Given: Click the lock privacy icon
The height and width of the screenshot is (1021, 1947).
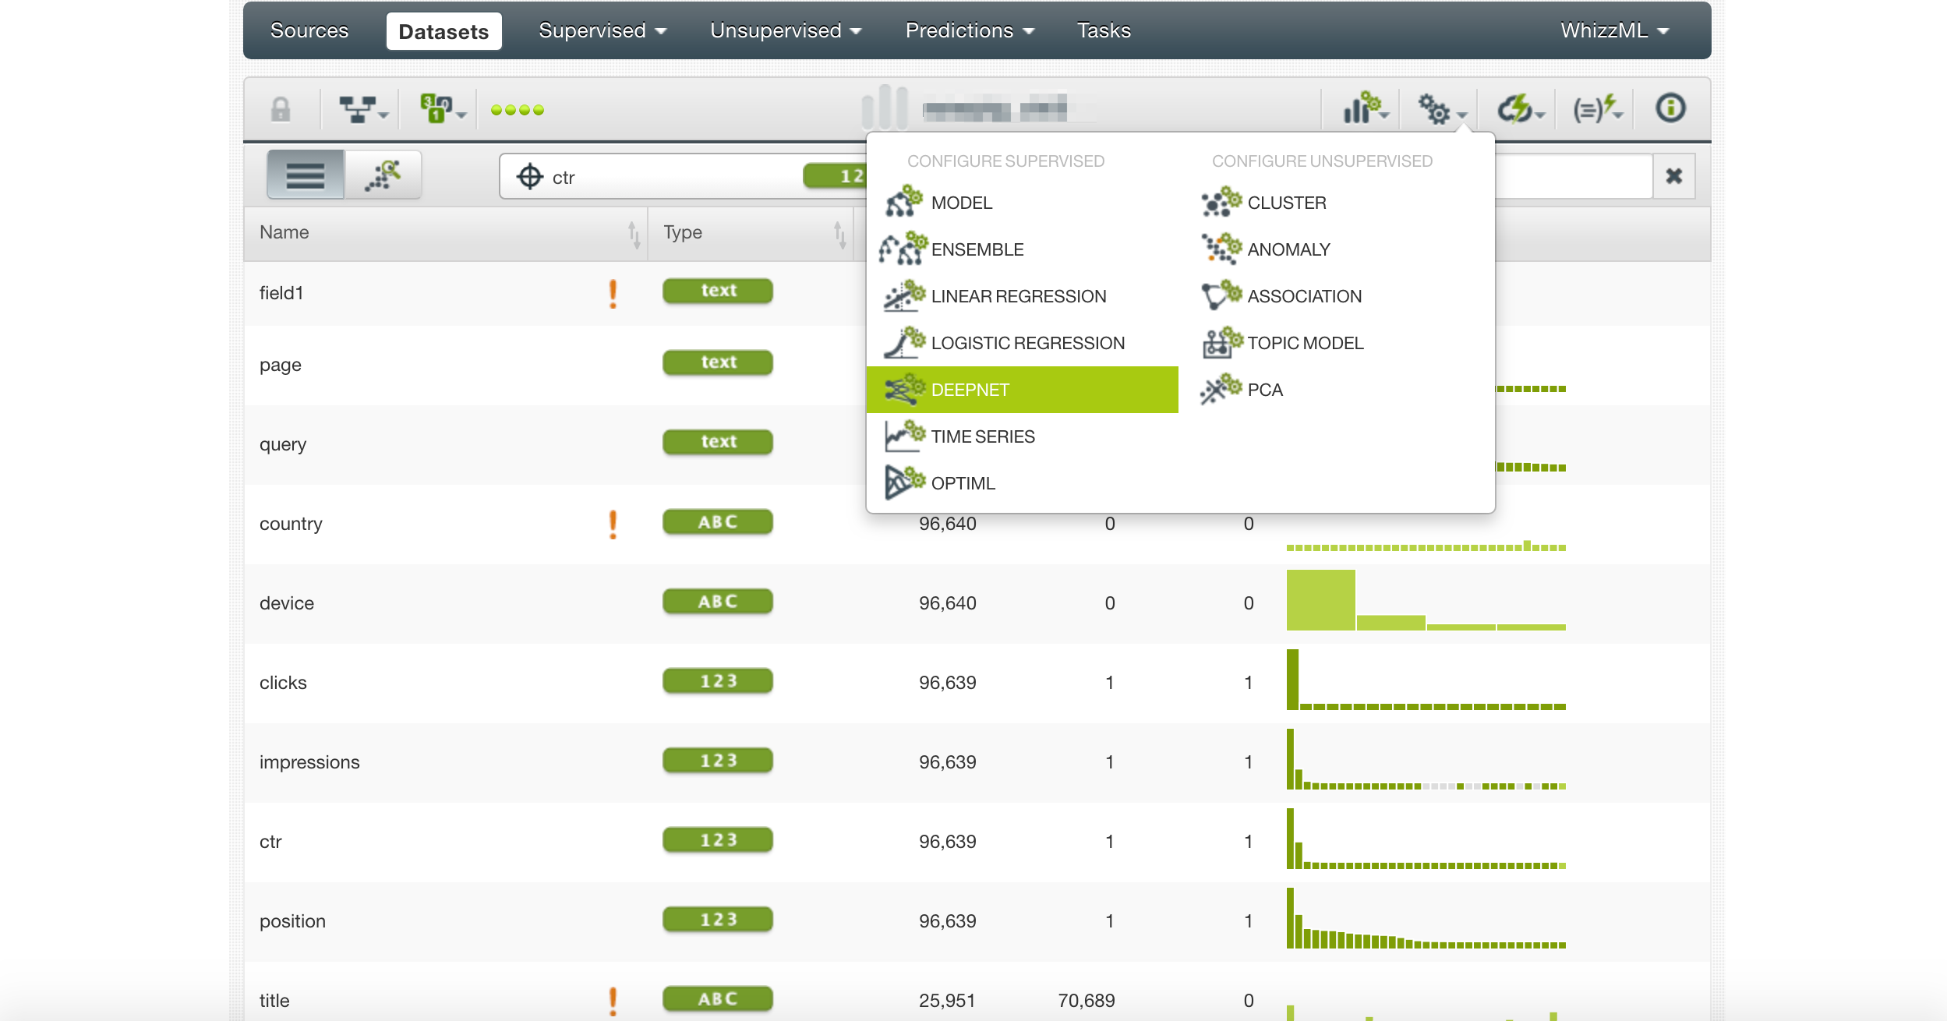Looking at the screenshot, I should [281, 109].
